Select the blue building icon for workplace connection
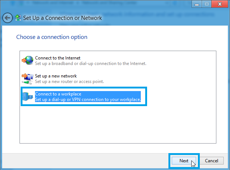 [28, 97]
